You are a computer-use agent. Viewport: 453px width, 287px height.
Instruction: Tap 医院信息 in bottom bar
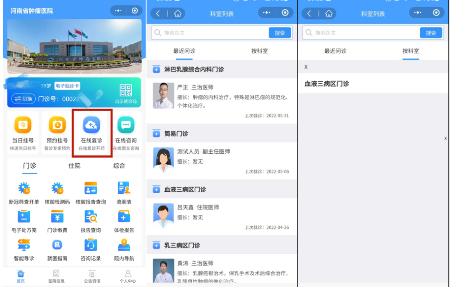[56, 277]
